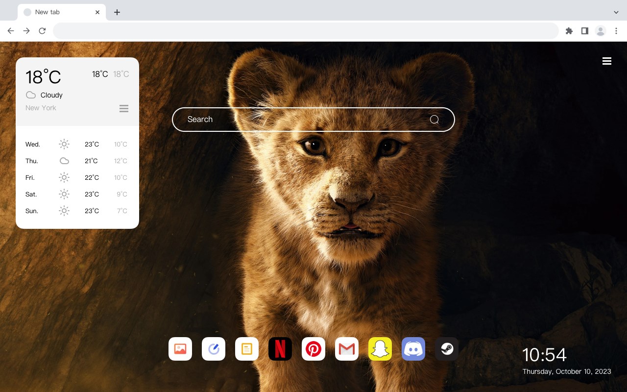627x392 pixels.
Task: Click the large 18°C current temperature
Action: tap(43, 77)
